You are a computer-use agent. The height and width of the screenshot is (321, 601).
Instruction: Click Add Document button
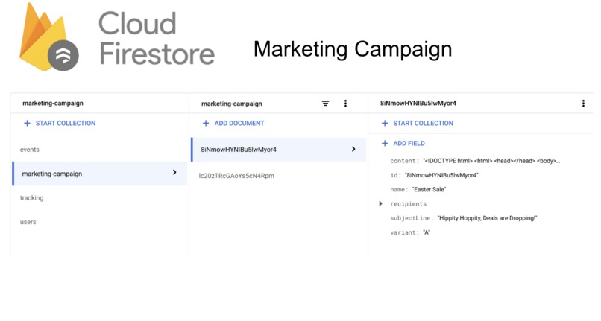click(233, 124)
